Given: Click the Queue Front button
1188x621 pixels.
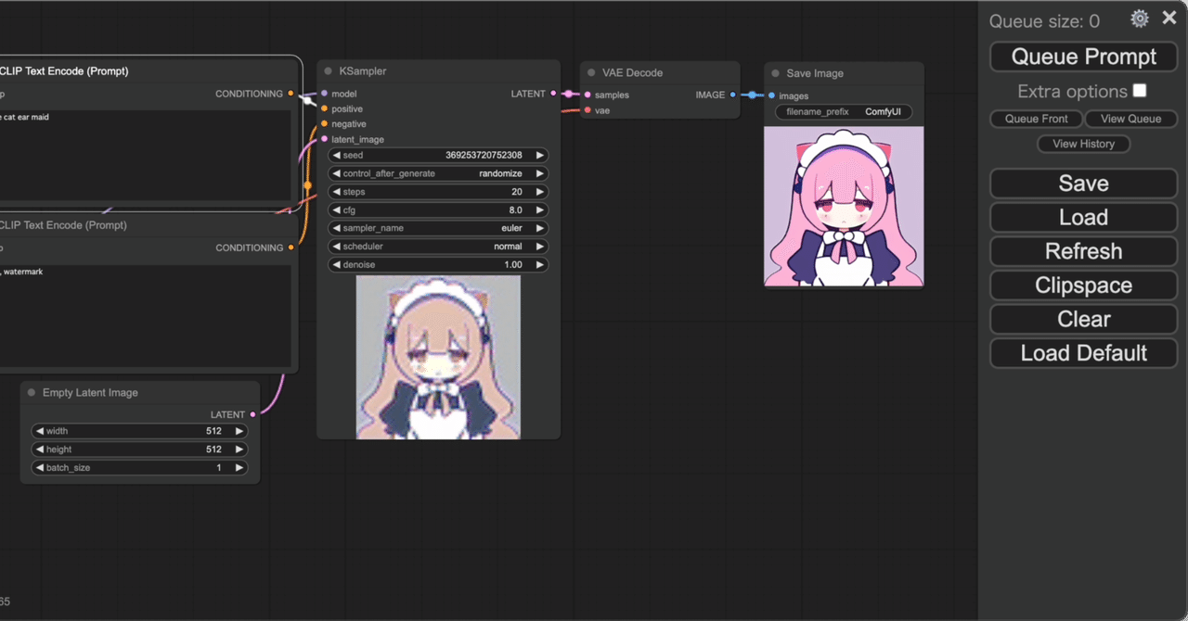Looking at the screenshot, I should [1036, 119].
